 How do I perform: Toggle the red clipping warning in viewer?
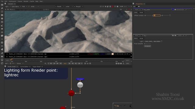[x=113, y=6]
